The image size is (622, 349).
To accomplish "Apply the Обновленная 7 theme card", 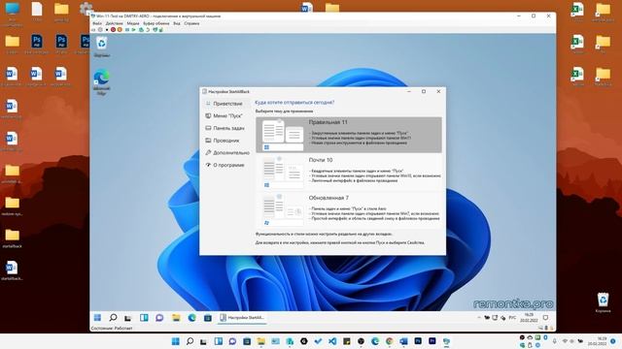I will tap(349, 209).
